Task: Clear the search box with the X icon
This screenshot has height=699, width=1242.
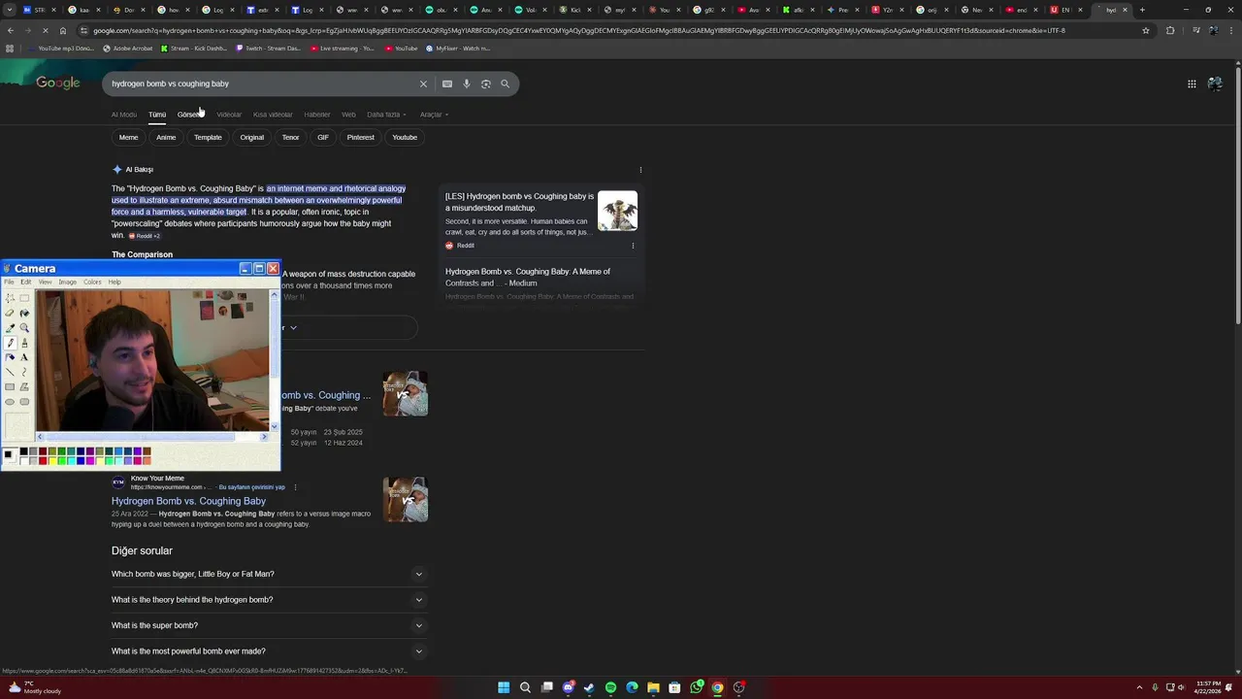Action: [423, 83]
